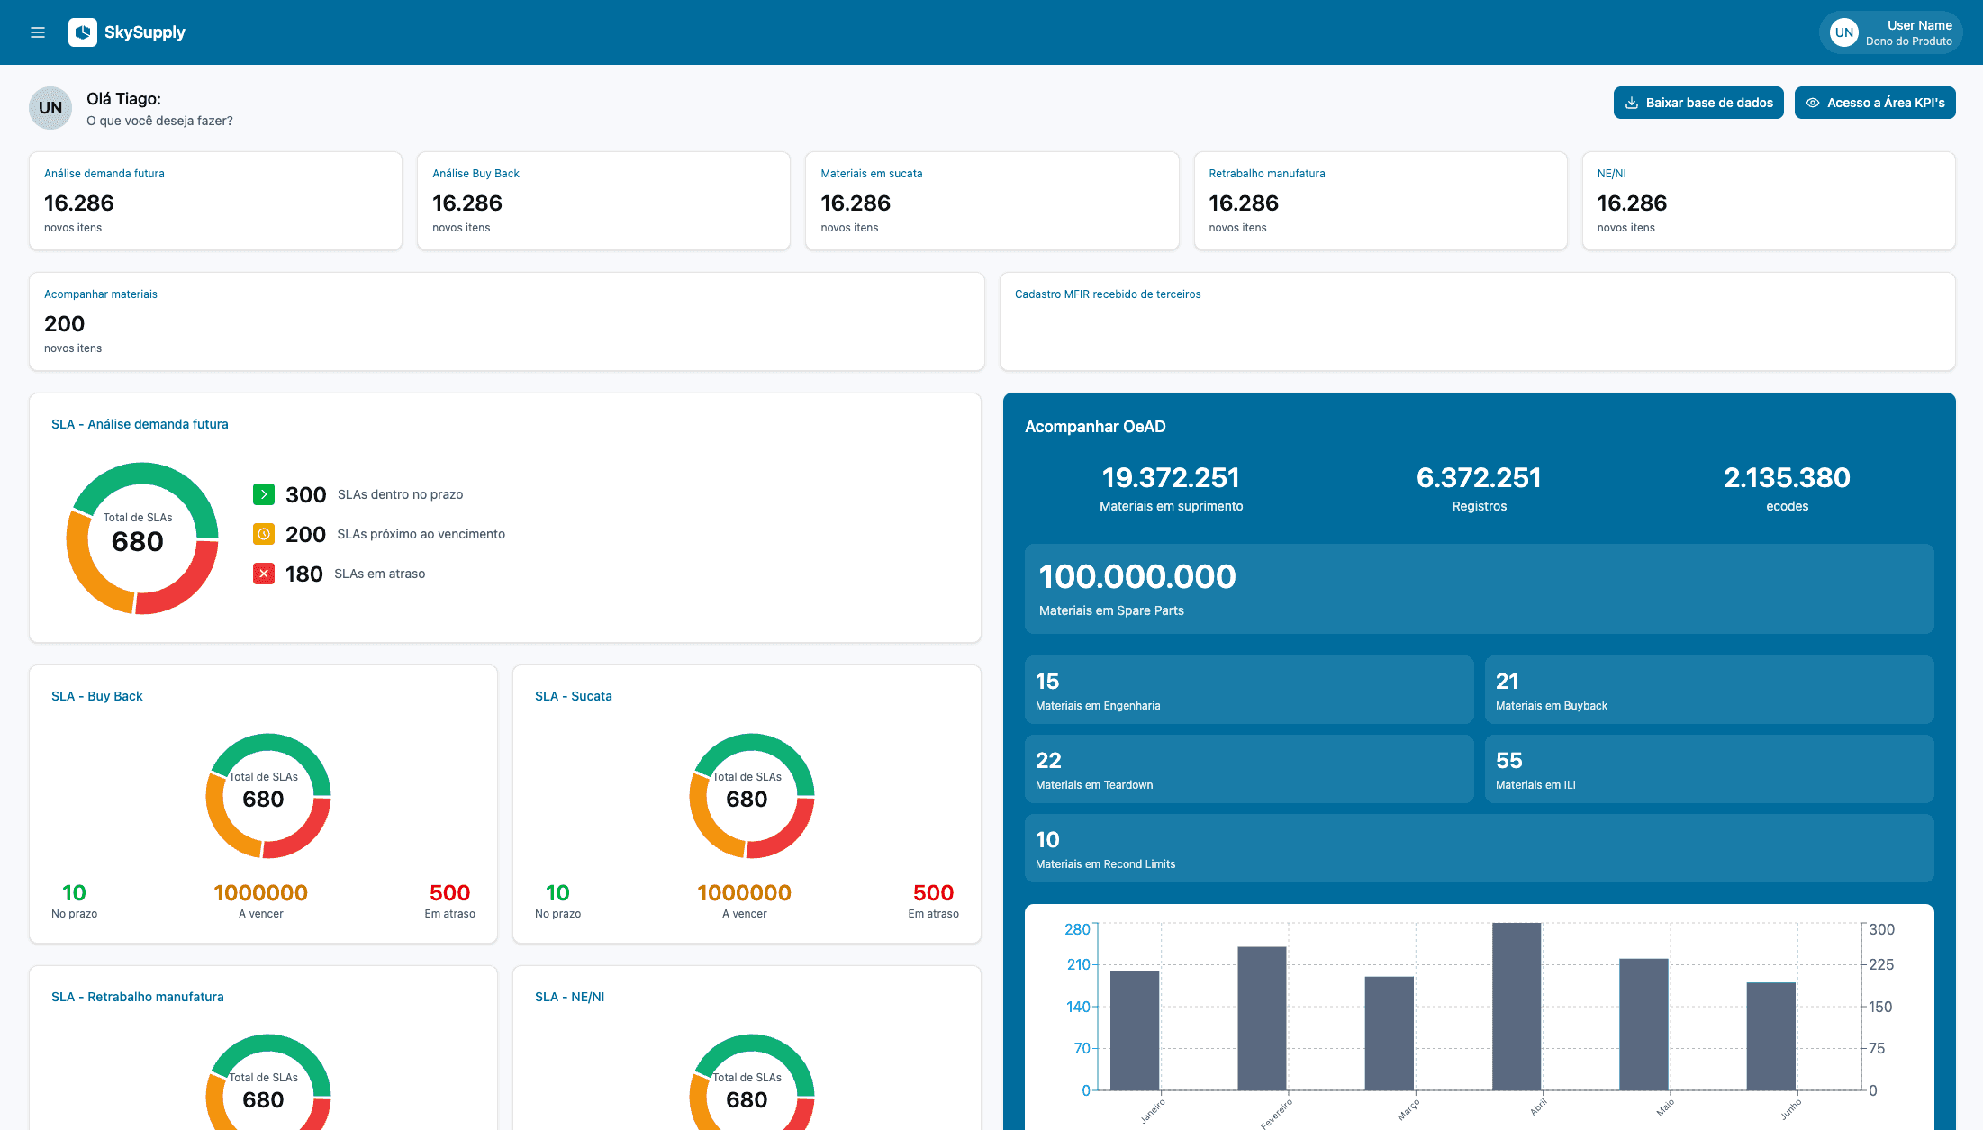The image size is (1983, 1130).
Task: Click the download icon in Baixar button
Action: (1632, 103)
